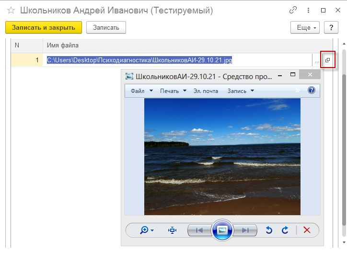Click the N column header

click(x=27, y=46)
